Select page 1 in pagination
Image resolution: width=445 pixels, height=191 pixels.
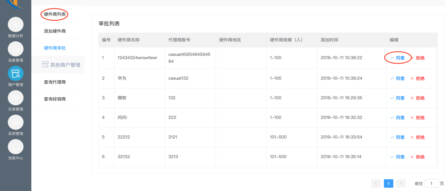pyautogui.click(x=389, y=184)
